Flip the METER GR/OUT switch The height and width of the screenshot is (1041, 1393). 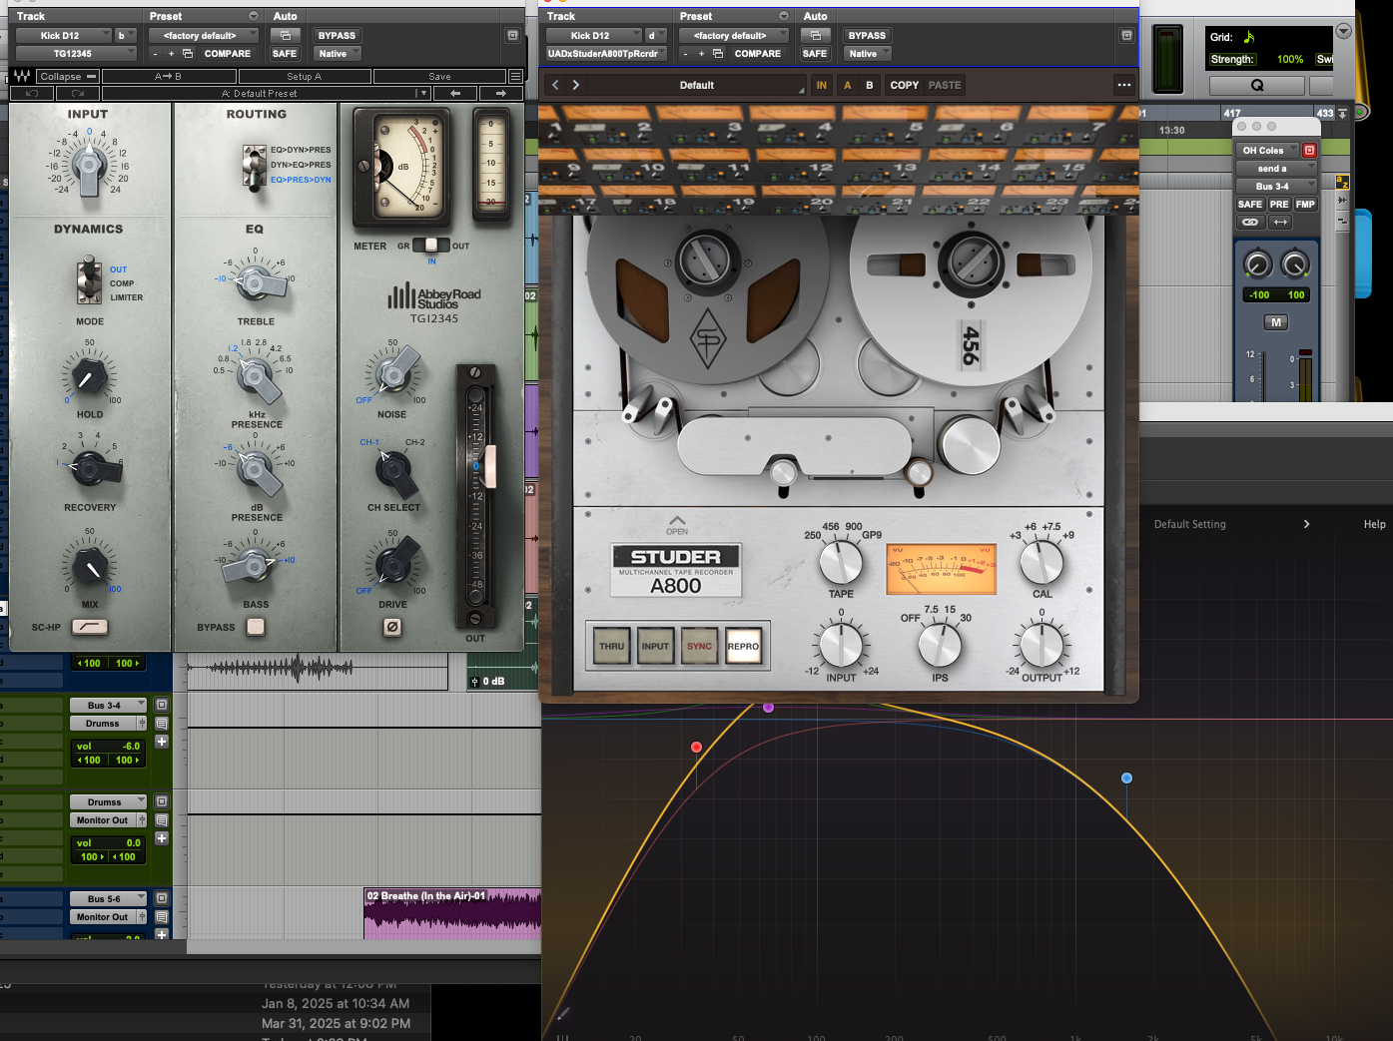tap(431, 245)
